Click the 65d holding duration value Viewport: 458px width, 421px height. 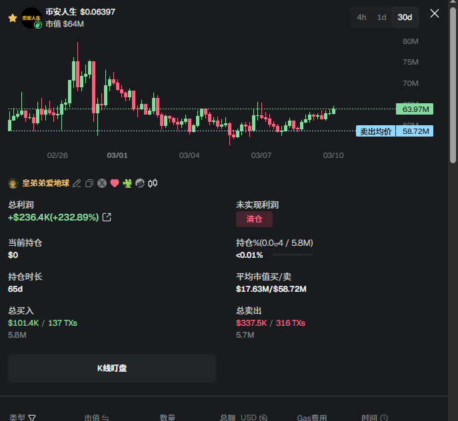click(15, 289)
